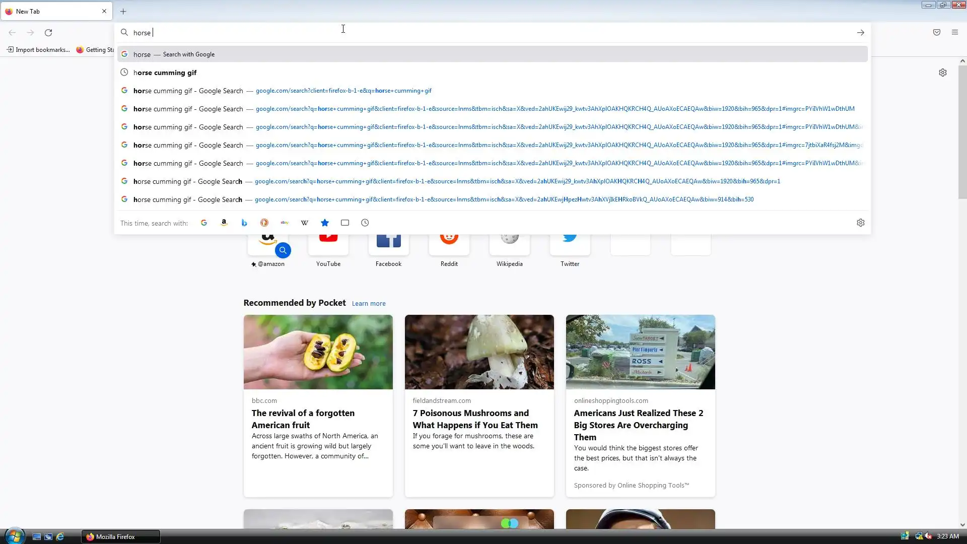Open Internet Explorer from taskbar quick launch
The width and height of the screenshot is (967, 544).
click(60, 536)
